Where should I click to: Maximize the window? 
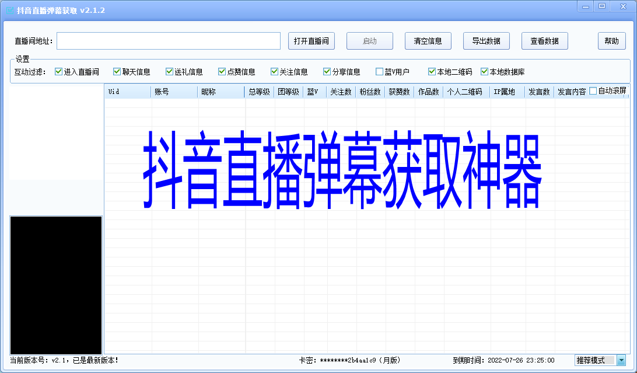(x=602, y=6)
